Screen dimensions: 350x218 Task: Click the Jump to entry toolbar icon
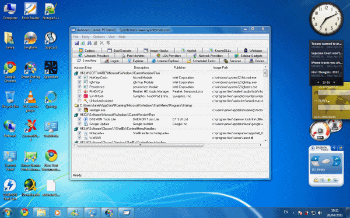[108, 43]
